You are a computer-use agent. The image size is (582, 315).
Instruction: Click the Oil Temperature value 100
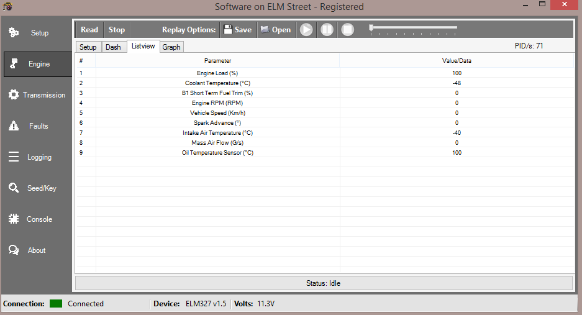click(x=457, y=153)
